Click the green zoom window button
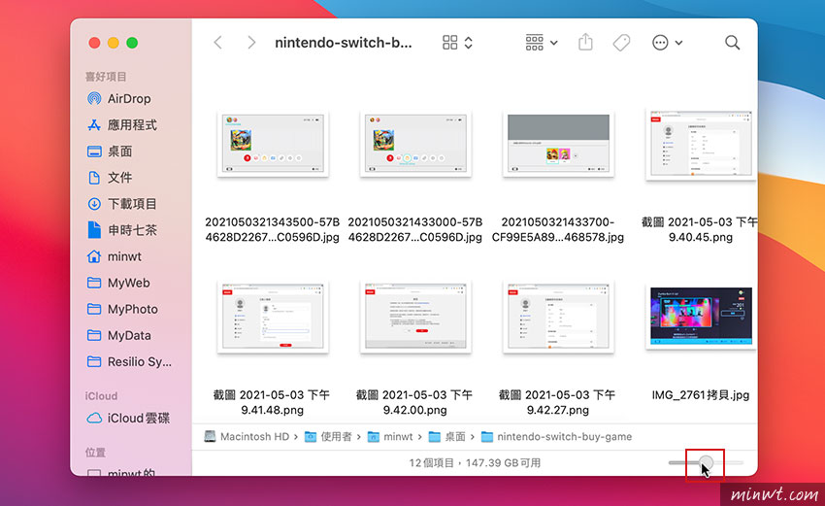The image size is (825, 506). point(132,43)
